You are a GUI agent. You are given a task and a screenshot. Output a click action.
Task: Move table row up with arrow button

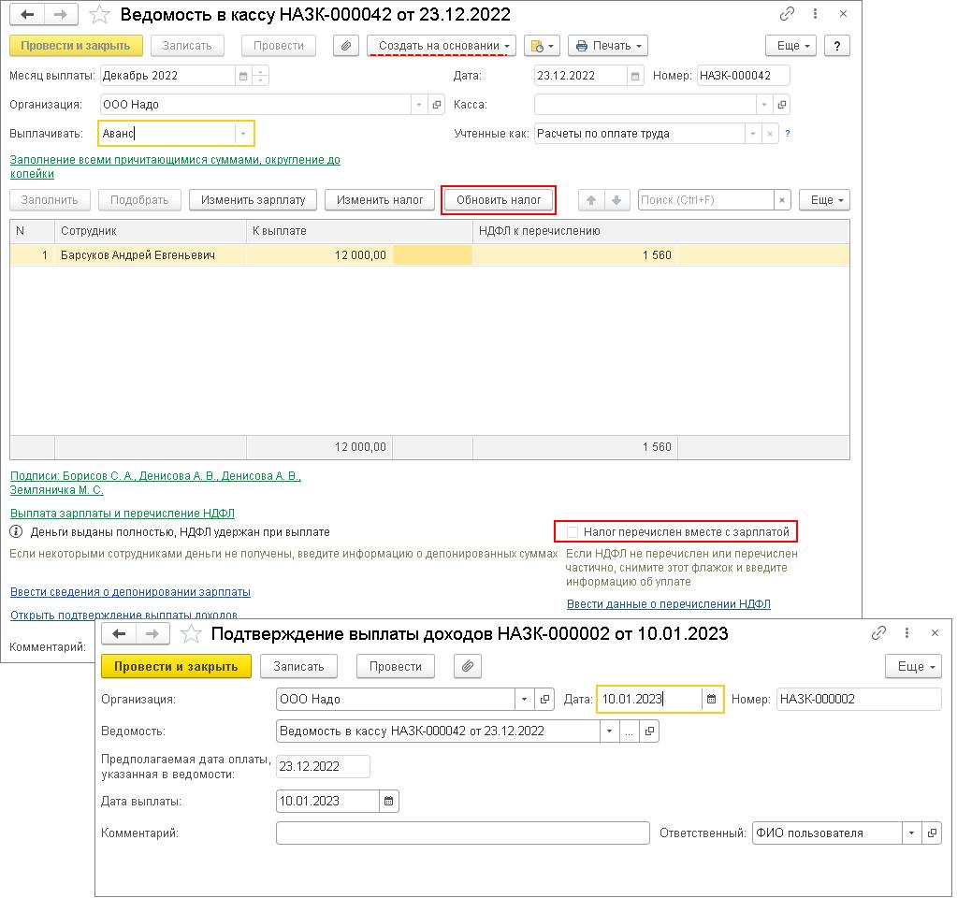point(591,200)
